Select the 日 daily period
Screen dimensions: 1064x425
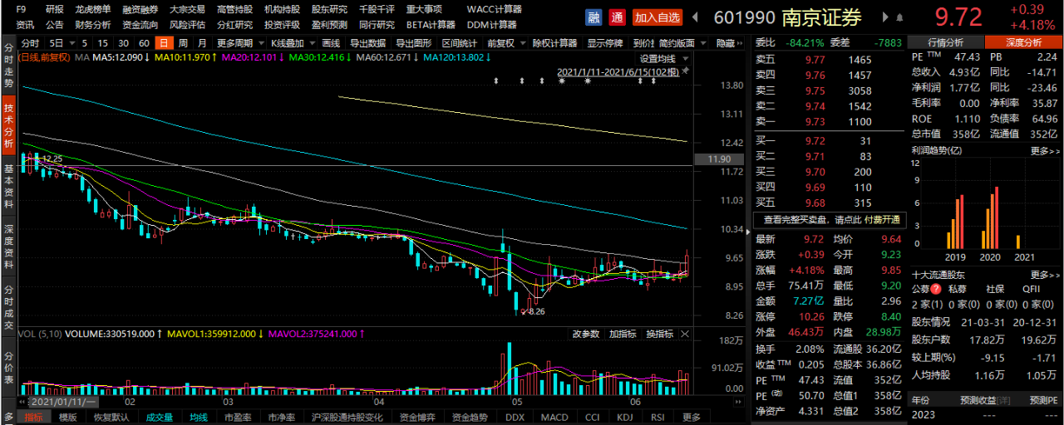point(163,42)
